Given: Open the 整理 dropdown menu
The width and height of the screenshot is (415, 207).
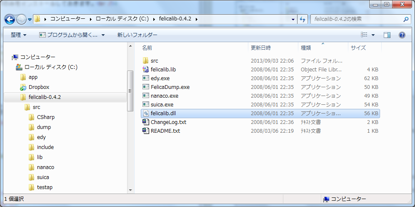Looking at the screenshot, I should point(19,35).
